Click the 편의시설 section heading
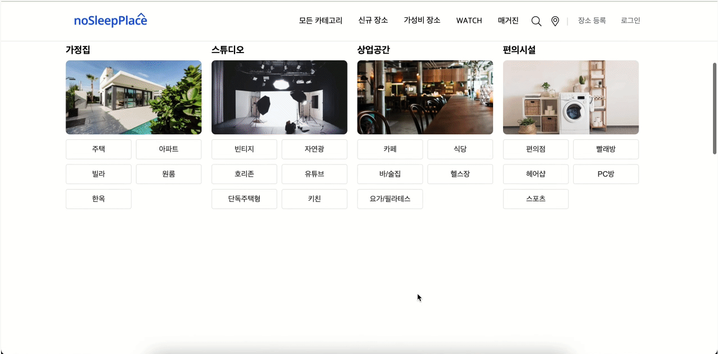Screen dimensions: 718x354 (519, 50)
